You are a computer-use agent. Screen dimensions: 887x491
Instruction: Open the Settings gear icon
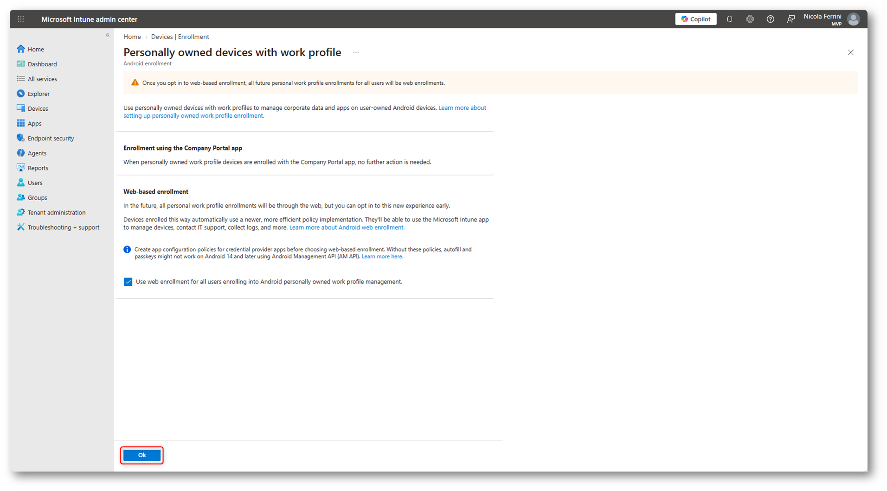coord(750,19)
